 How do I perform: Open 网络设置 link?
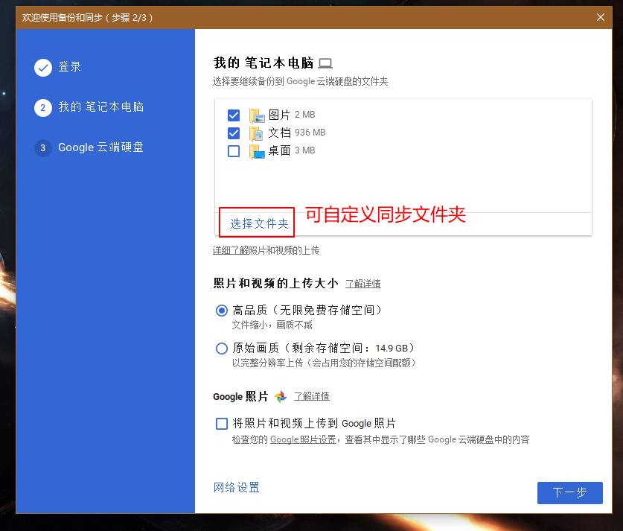[x=237, y=487]
